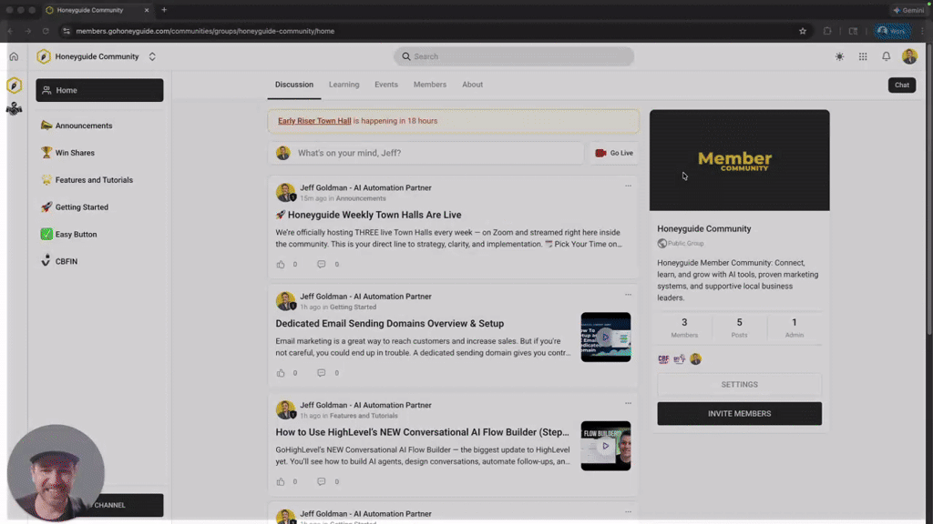Viewport: 933px width, 524px height.
Task: Open Features and Tutorials category link on post
Action: [364, 416]
